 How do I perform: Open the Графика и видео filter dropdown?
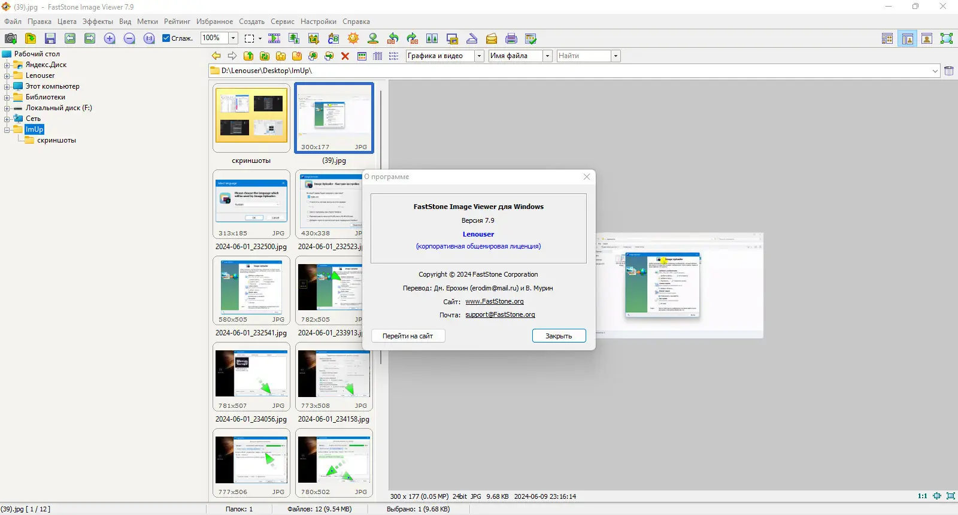pos(479,56)
